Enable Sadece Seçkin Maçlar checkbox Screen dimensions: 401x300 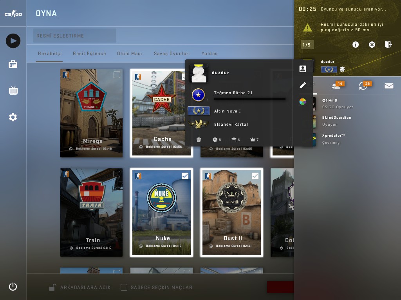click(124, 287)
